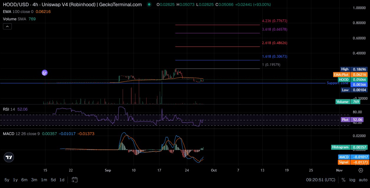Image resolution: width=370 pixels, height=188 pixels.
Task: Click the green market status dot
Action: 149,4
